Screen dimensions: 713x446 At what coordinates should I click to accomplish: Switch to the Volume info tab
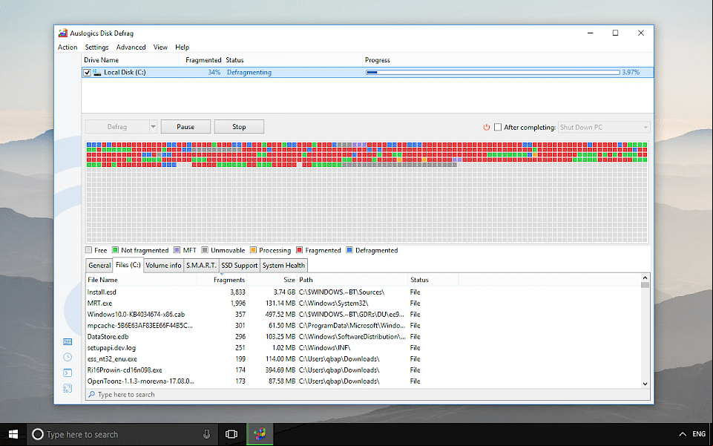pos(163,266)
